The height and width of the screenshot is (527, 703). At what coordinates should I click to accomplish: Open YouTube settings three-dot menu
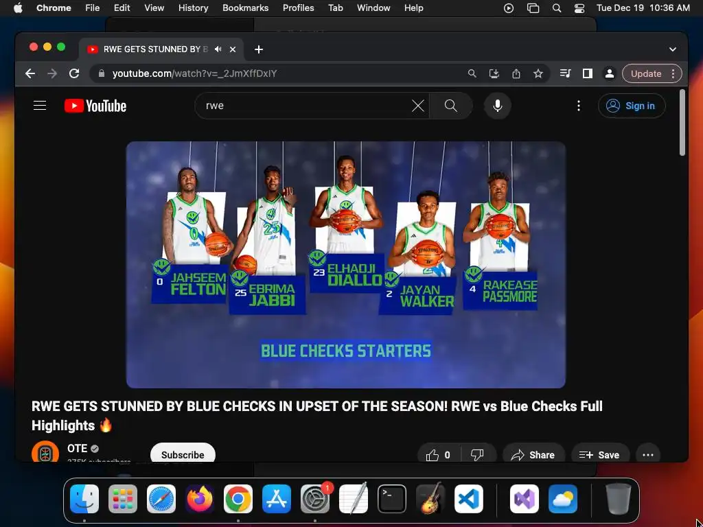579,106
